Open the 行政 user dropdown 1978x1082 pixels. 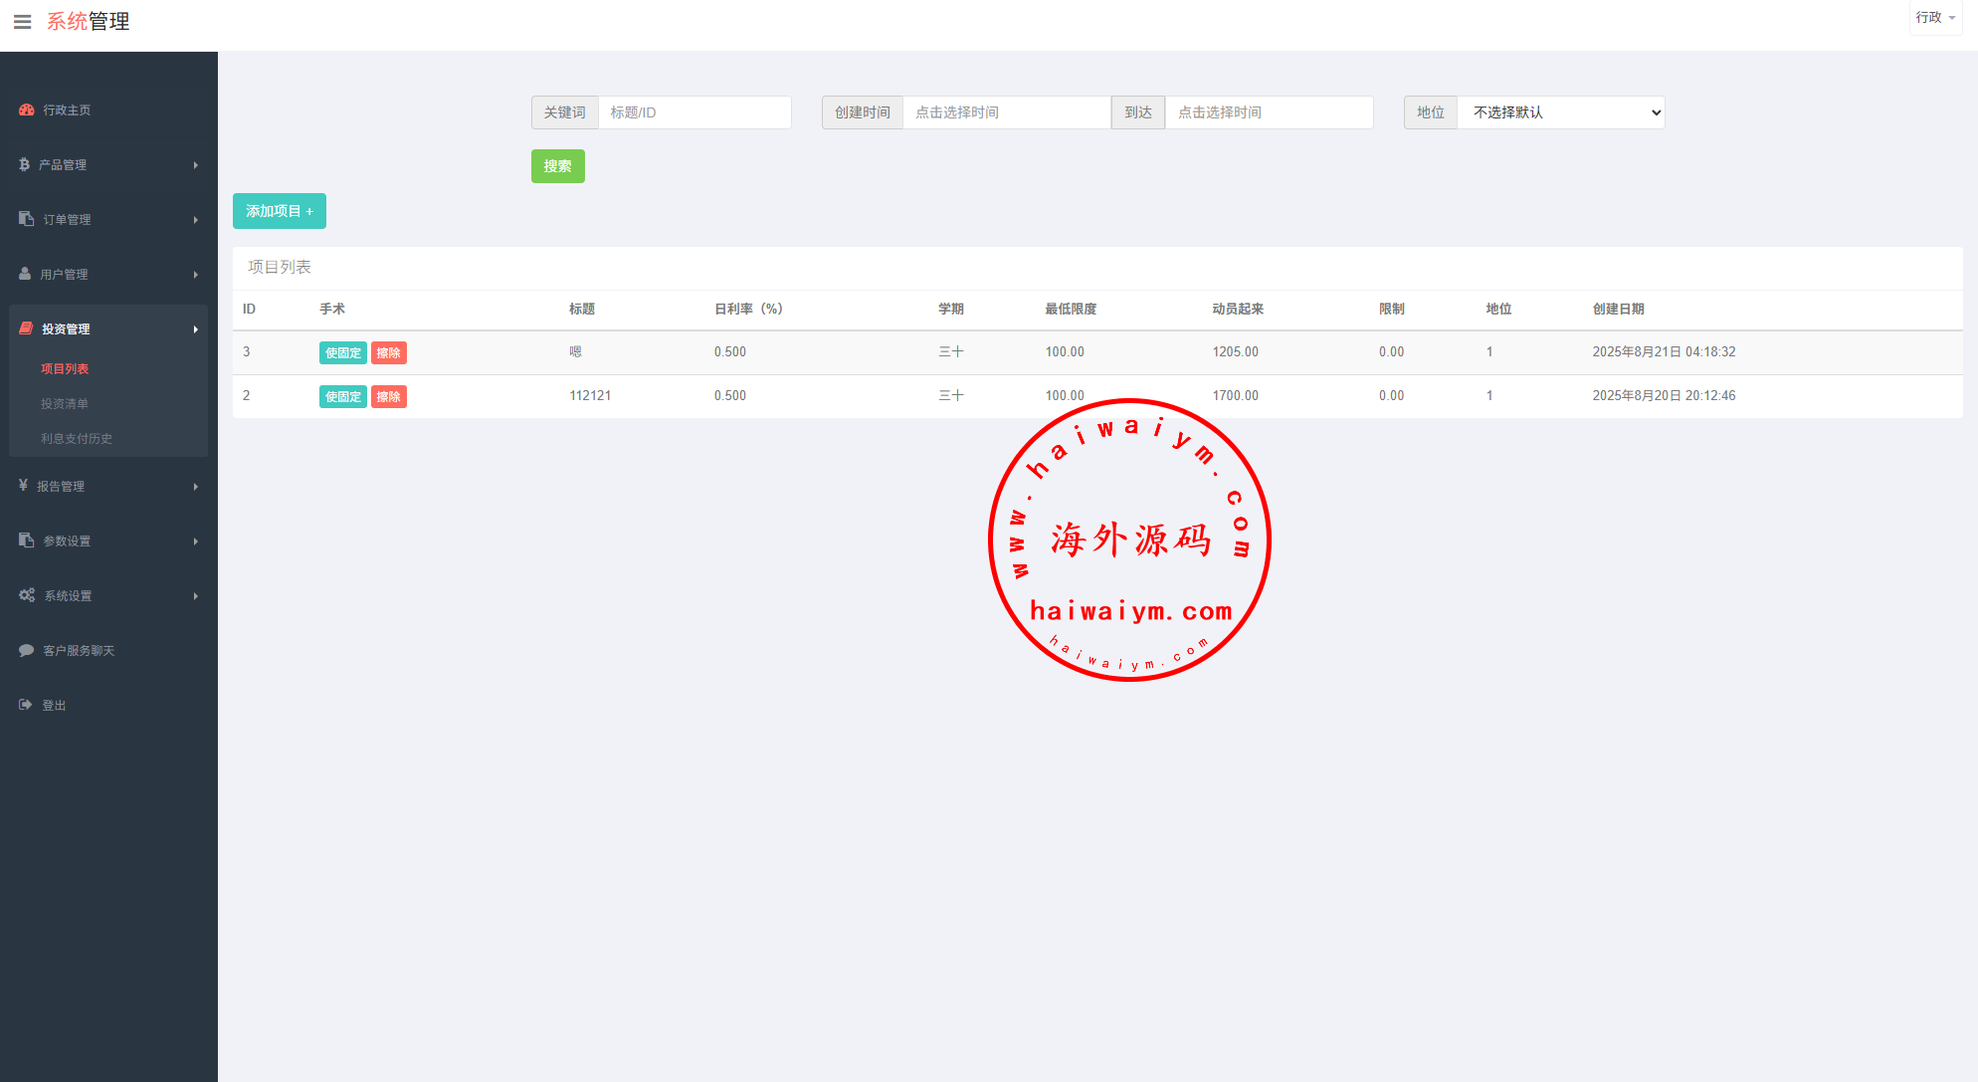pos(1935,18)
